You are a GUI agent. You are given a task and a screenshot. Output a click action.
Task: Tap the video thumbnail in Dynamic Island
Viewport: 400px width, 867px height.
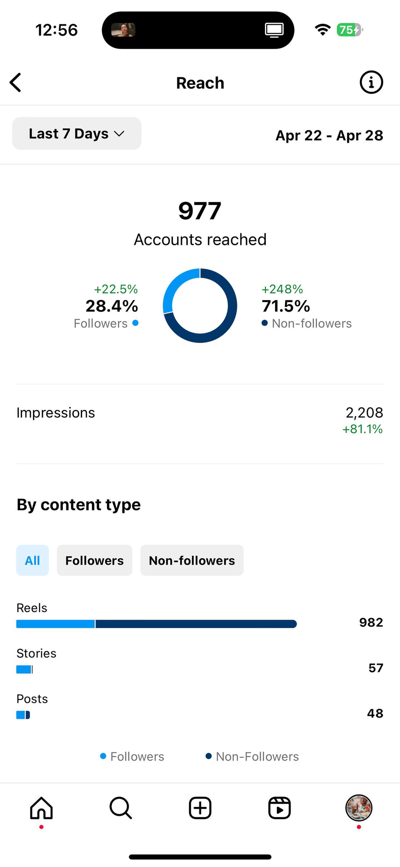(123, 30)
